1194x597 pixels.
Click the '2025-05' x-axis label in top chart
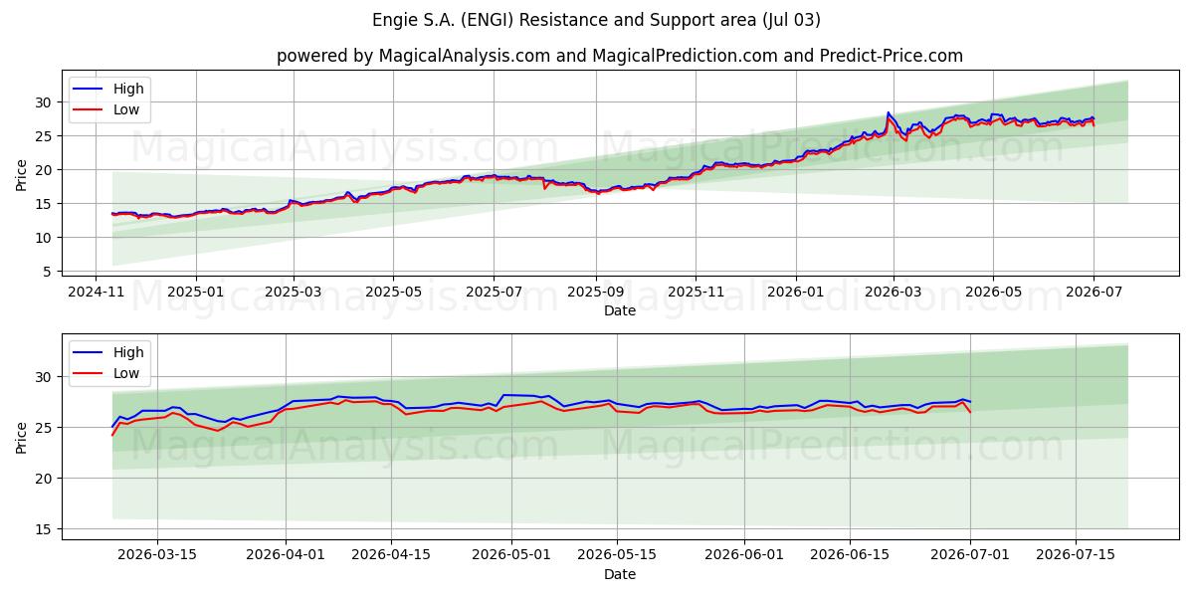(x=393, y=293)
